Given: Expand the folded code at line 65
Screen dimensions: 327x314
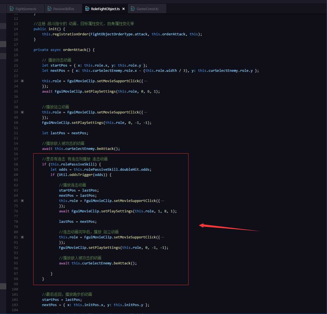Looking at the screenshot, I should (x=22, y=201).
